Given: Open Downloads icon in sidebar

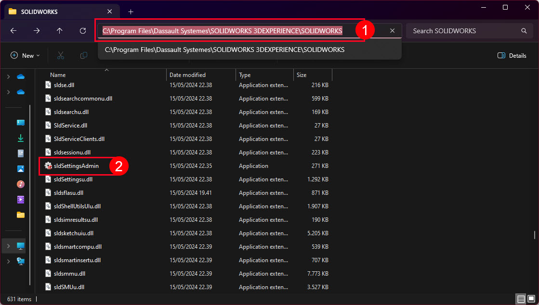Looking at the screenshot, I should pyautogui.click(x=21, y=138).
